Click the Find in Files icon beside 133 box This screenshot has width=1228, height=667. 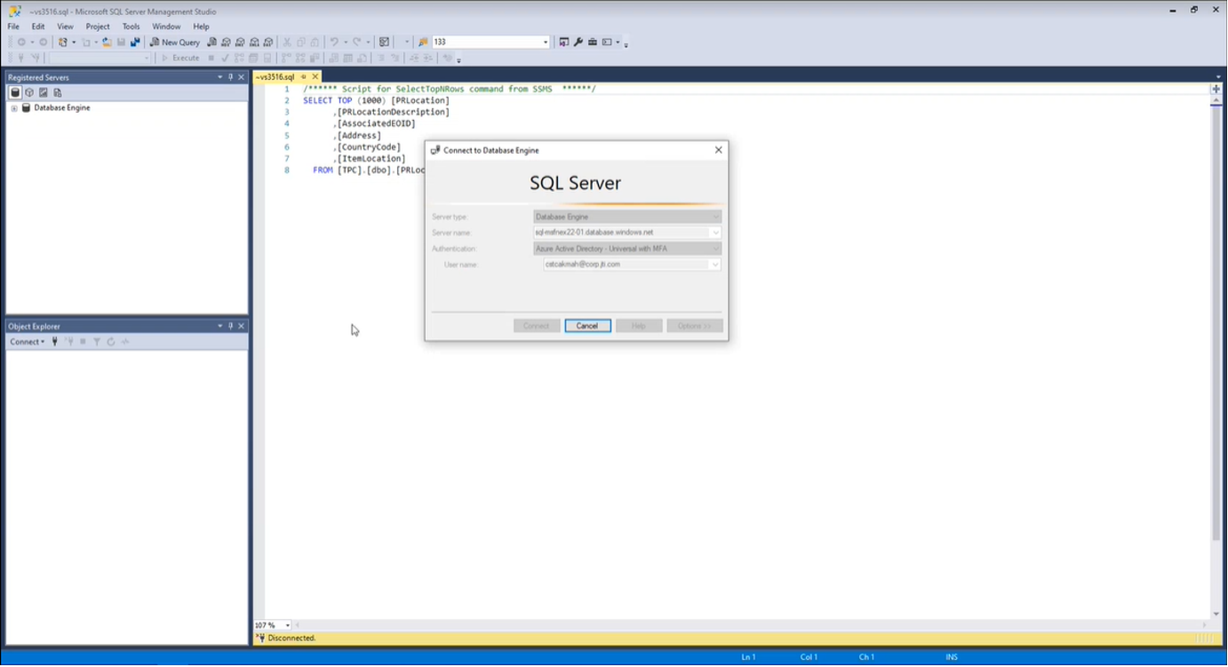(423, 42)
